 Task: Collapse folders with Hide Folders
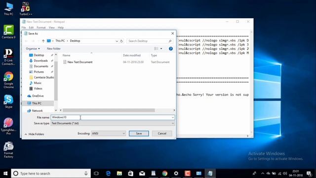pyautogui.click(x=34, y=134)
